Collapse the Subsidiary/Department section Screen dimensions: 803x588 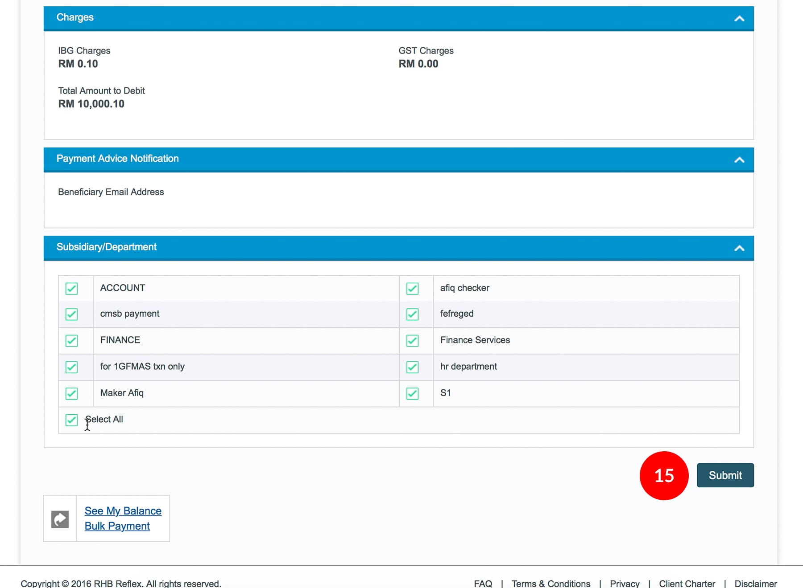point(739,248)
